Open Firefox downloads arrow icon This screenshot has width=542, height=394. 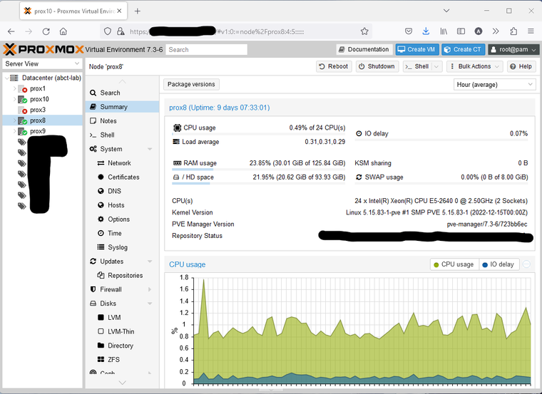[426, 31]
